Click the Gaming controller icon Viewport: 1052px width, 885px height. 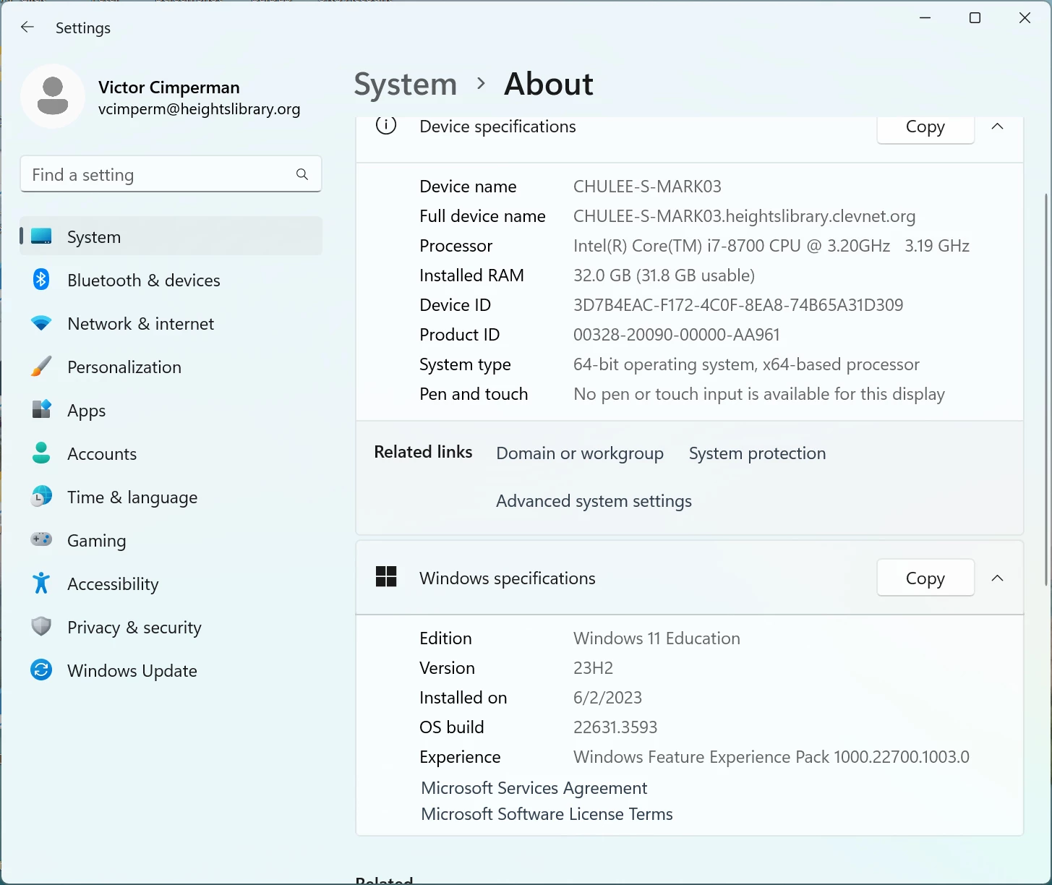41,539
